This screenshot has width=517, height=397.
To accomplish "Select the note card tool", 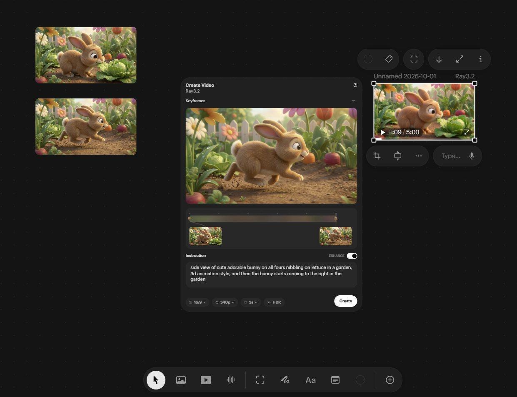I will point(335,380).
